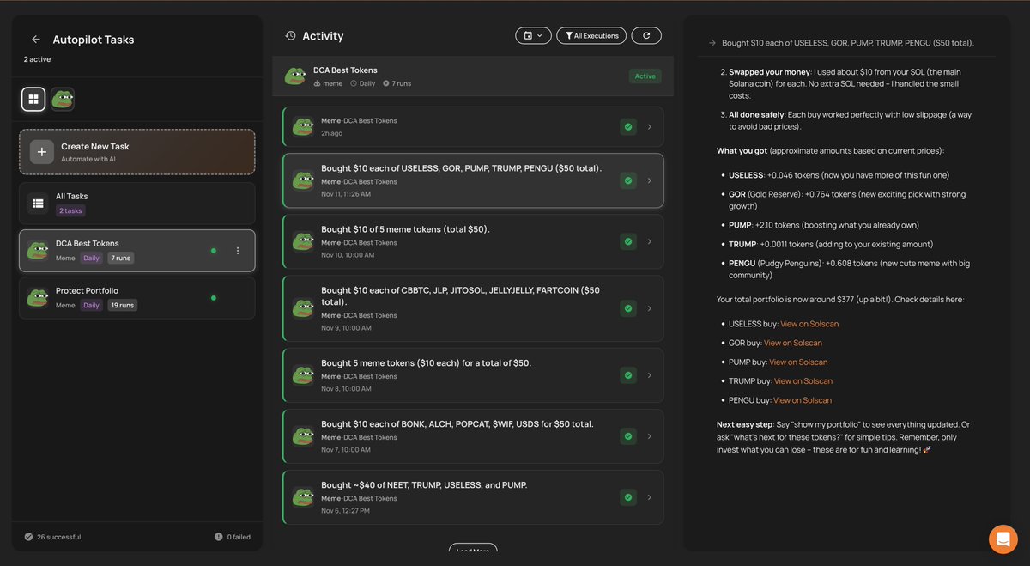Click the green status dot on DCA Best Tokens

click(x=214, y=251)
